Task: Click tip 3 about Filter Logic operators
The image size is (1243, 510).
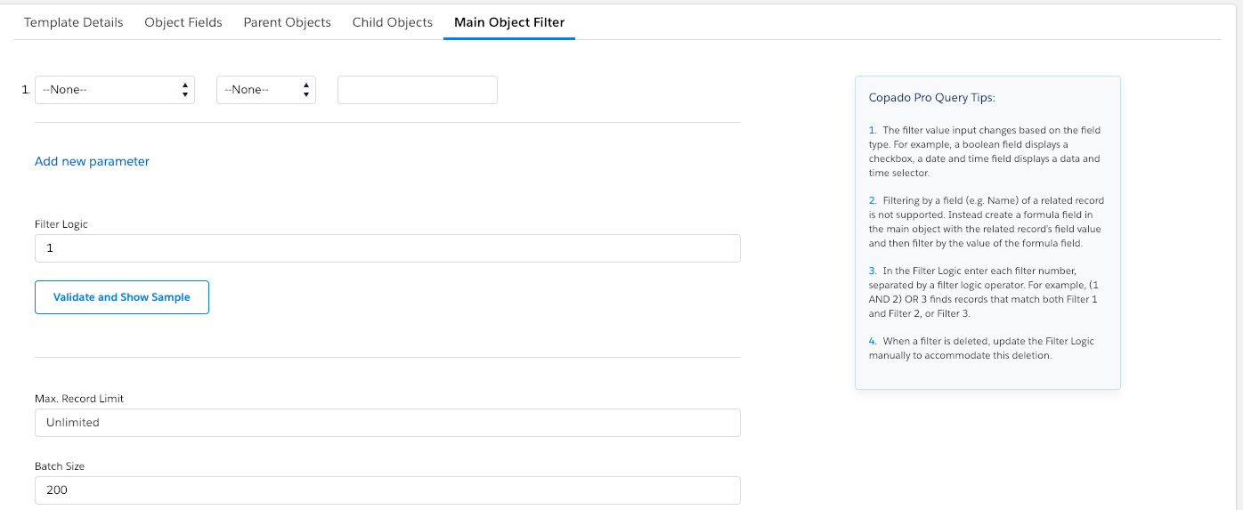Action: click(x=985, y=292)
